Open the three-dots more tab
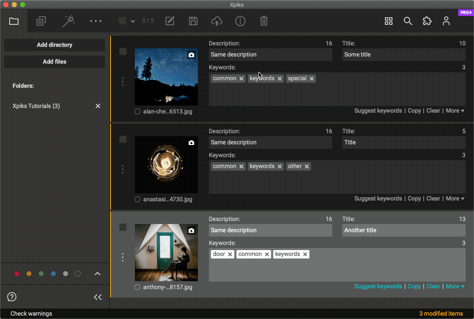 tap(96, 21)
